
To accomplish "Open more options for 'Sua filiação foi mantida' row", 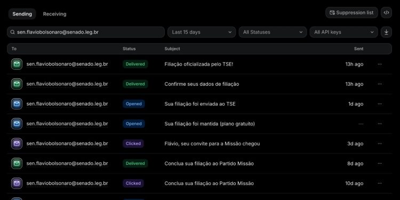I will tap(380, 124).
